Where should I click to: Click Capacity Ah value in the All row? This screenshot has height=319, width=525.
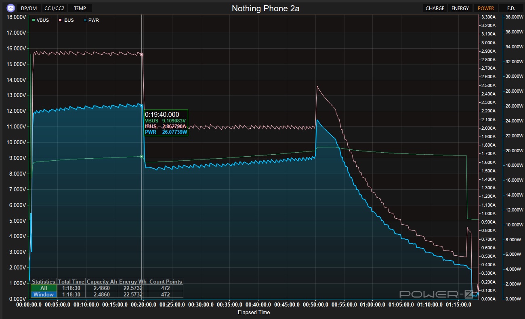tap(102, 288)
